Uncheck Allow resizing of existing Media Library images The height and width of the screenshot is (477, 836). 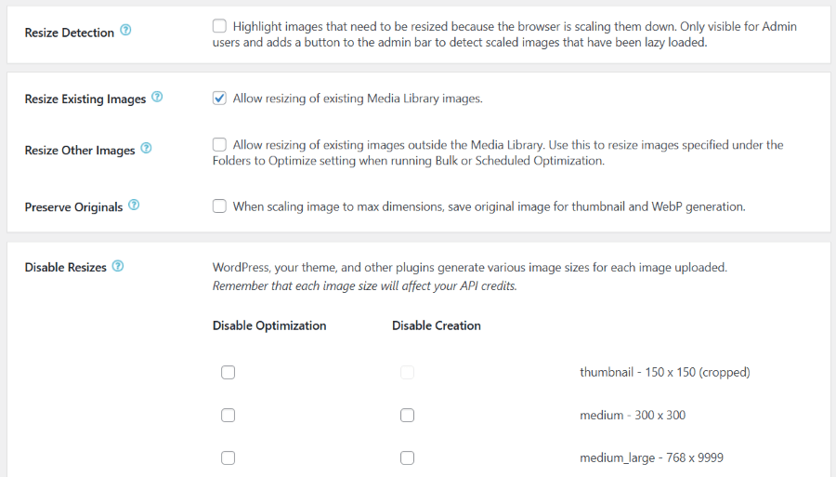point(219,99)
